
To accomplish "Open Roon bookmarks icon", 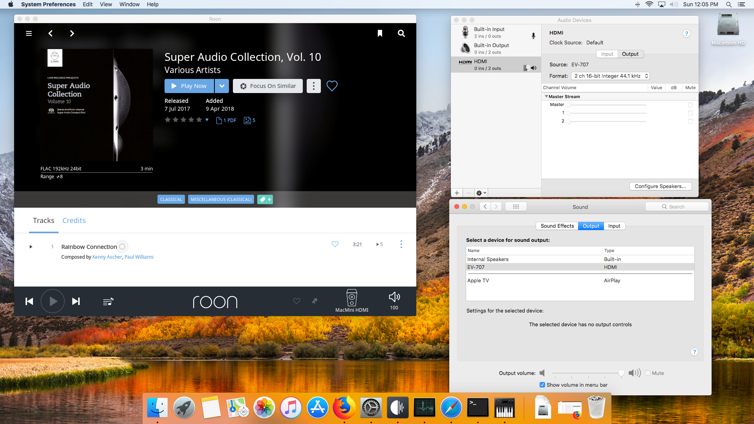I will tap(380, 33).
